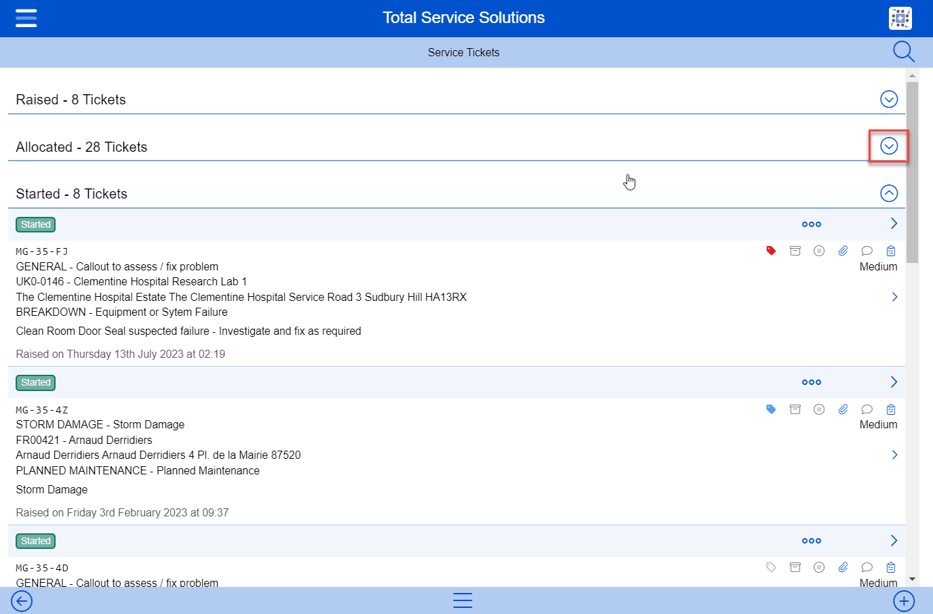Open the search magnifier in Service Tickets bar
Viewport: 933px width, 614px height.
903,52
